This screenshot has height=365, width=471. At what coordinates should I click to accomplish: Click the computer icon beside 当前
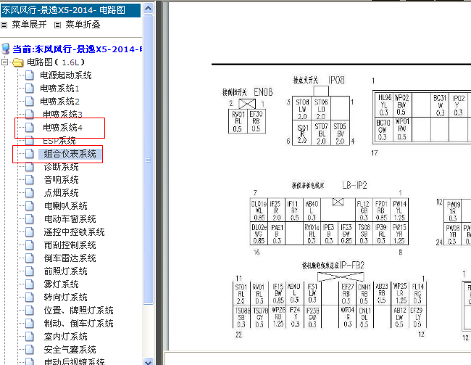(6, 49)
